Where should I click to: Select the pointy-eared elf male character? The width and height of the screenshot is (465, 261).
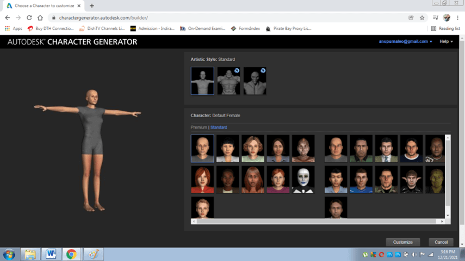click(411, 180)
